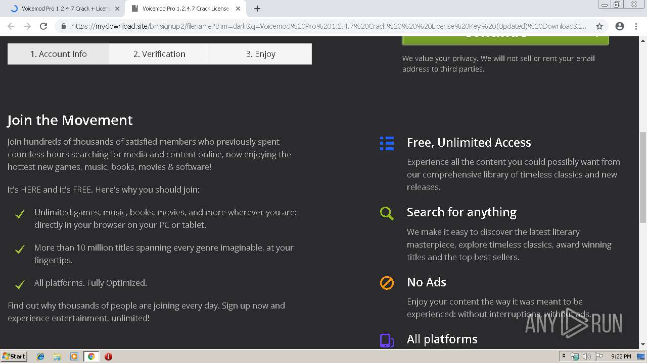Select the second Voicemod Pro Crack License tab

click(185, 9)
